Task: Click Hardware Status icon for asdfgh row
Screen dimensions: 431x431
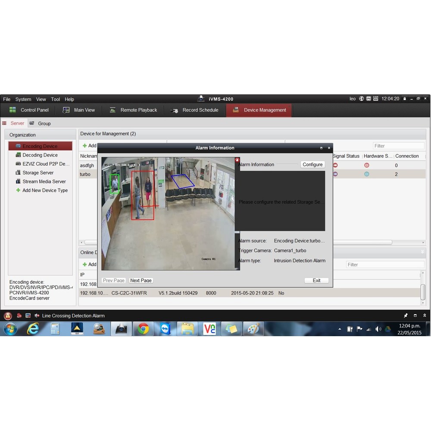Action: tap(366, 165)
